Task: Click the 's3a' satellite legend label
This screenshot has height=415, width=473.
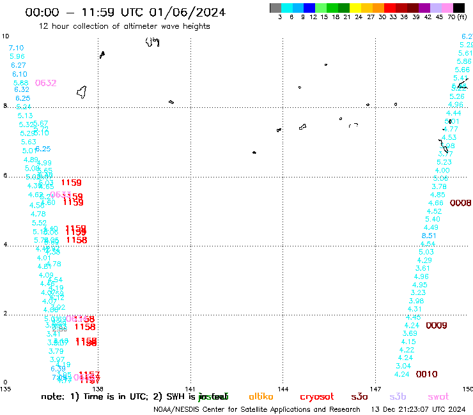Action: (359, 397)
